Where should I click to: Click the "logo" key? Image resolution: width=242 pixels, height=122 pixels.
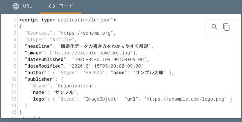coord(39,99)
